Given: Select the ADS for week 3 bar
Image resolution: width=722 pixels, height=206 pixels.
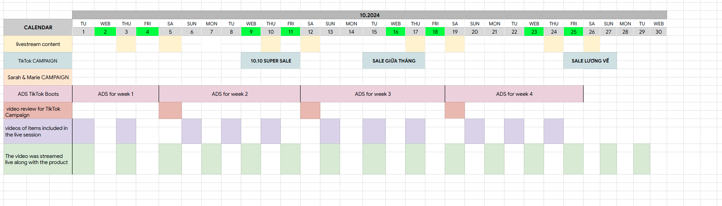Looking at the screenshot, I should point(373,94).
